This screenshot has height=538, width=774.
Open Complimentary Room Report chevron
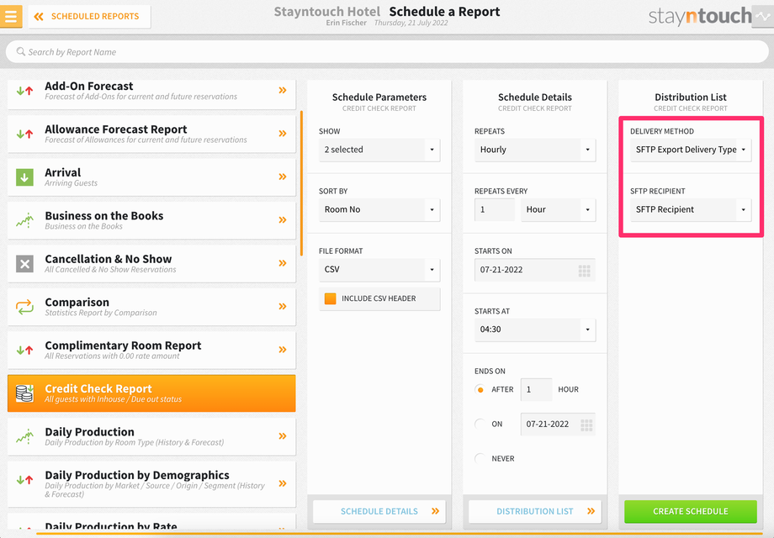283,350
